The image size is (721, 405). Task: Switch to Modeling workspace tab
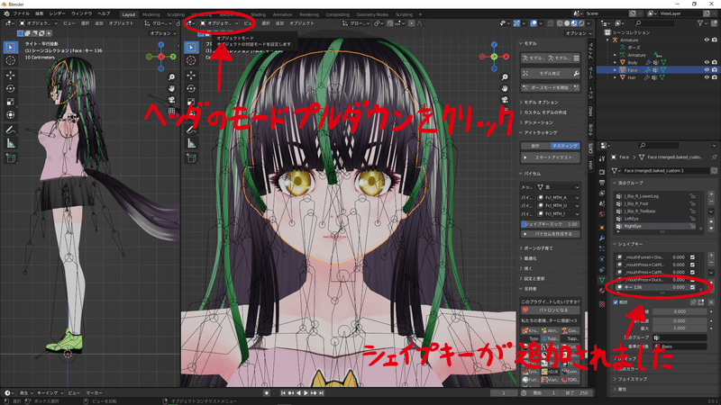click(x=151, y=14)
